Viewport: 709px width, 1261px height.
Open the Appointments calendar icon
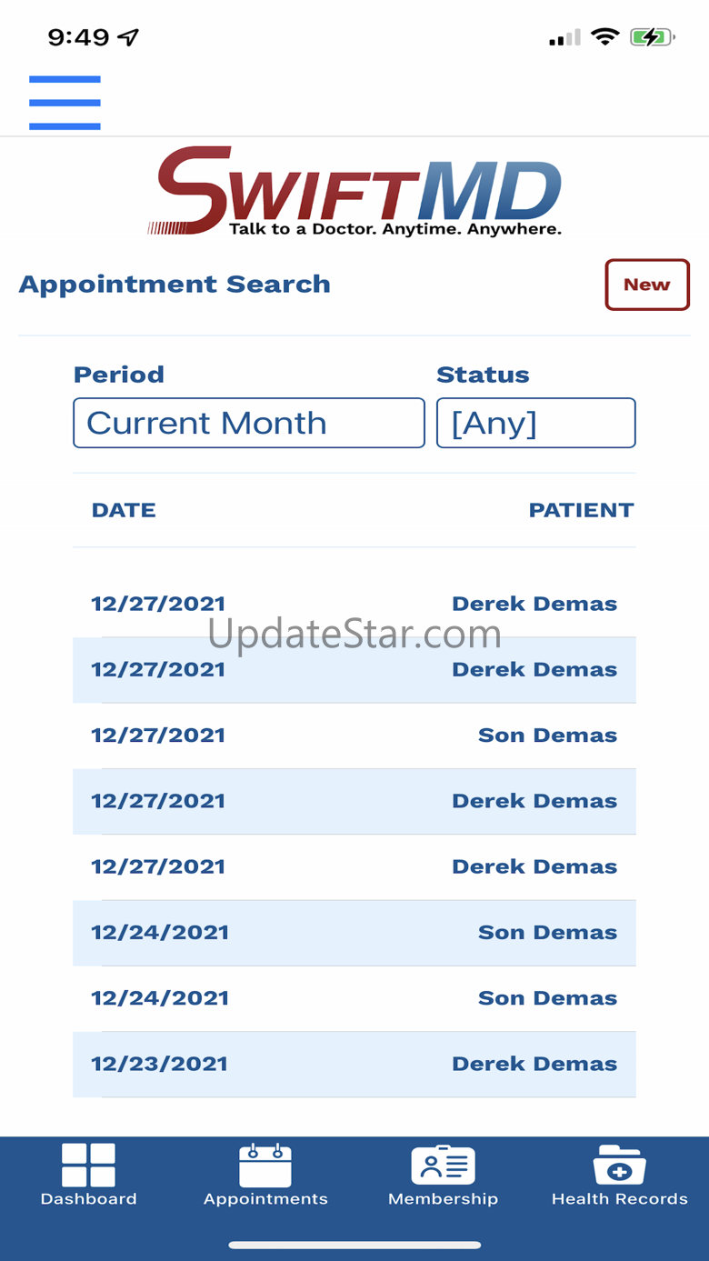[265, 1165]
